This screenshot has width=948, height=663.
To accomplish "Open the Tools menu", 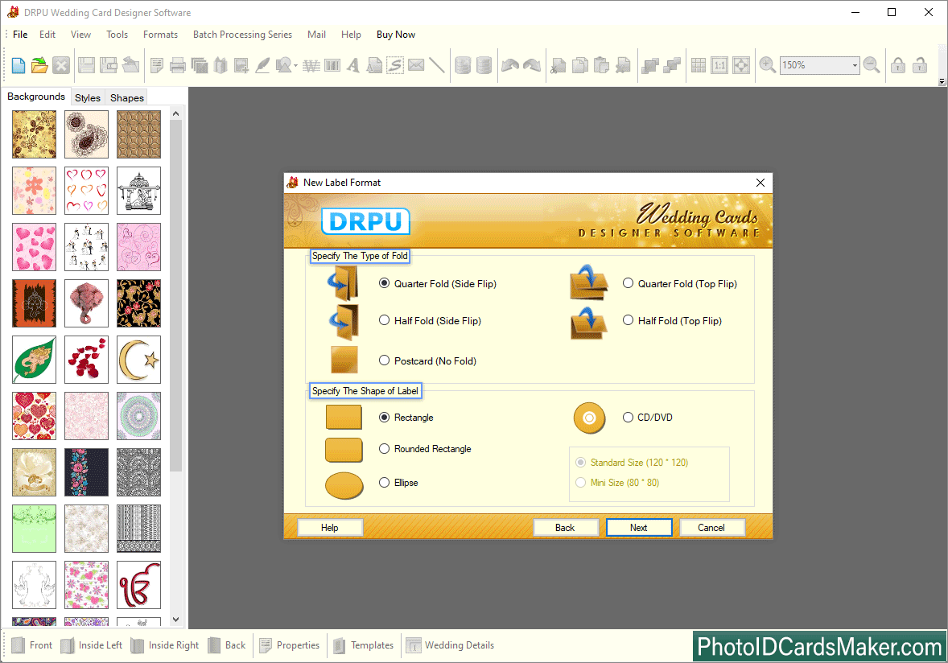I will (117, 35).
